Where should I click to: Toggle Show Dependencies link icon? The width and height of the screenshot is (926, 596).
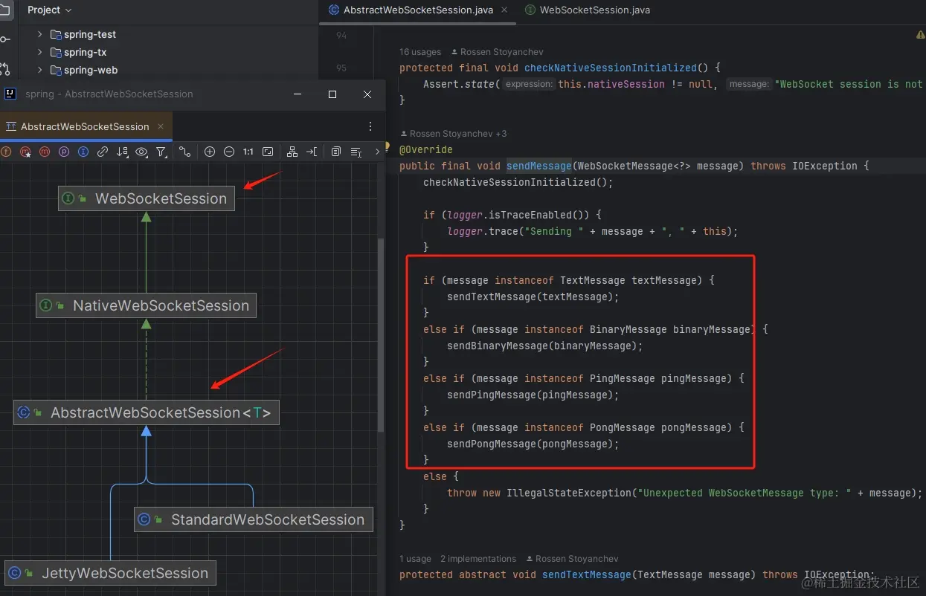[x=103, y=152]
